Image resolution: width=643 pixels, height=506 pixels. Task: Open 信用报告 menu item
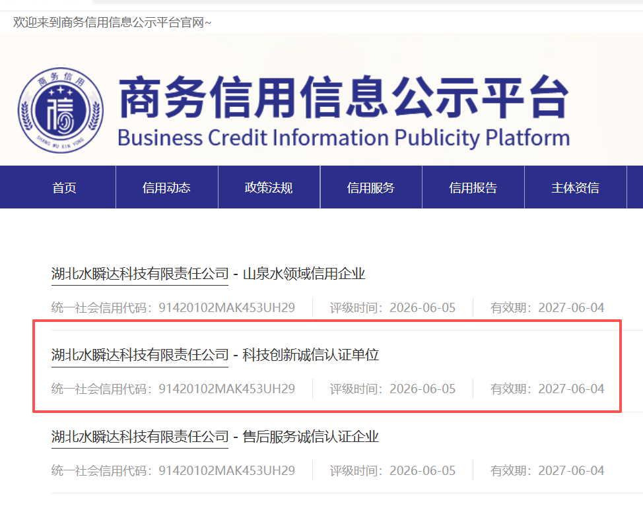473,187
